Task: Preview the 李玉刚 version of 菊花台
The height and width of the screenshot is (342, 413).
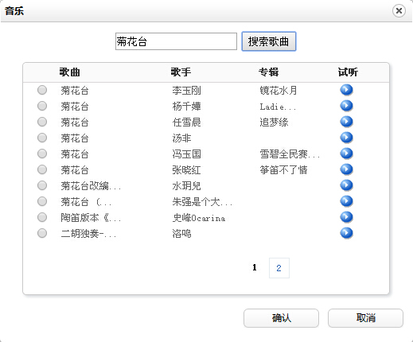Action: click(346, 90)
